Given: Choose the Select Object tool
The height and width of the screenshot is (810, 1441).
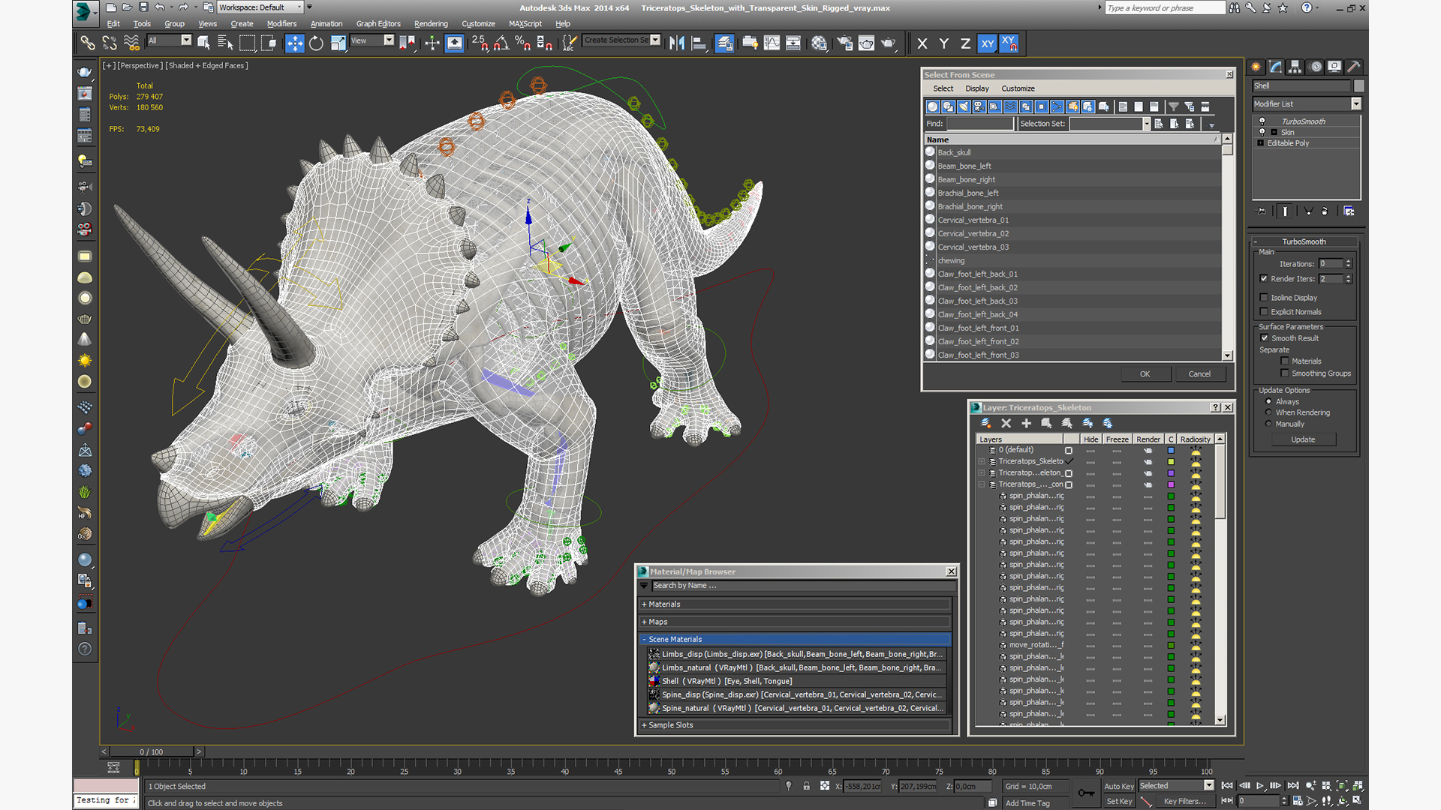Looking at the screenshot, I should [203, 43].
